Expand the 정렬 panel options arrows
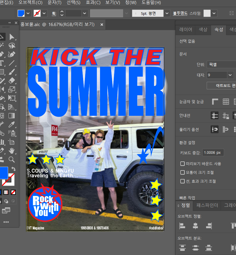Screen dimensions: 236x255 [179, 206]
